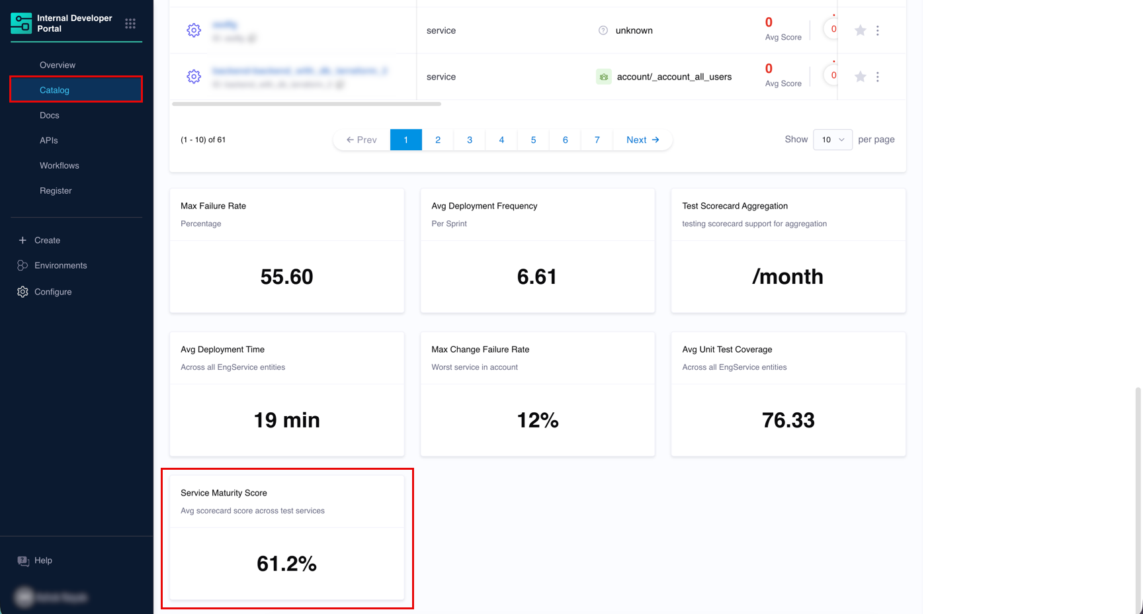Click the 'Service Maturity Score' card title
Viewport: 1143px width, 614px height.
click(x=224, y=493)
